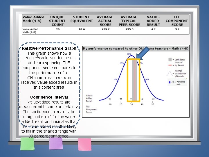Click the "25%" percentile label on the curve
209x157 pixels.
[x=122, y=63]
